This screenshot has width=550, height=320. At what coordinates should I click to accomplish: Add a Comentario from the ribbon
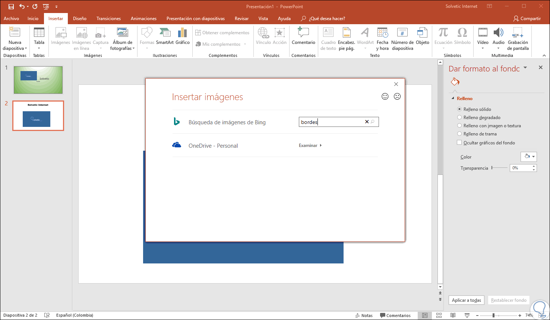coord(303,36)
